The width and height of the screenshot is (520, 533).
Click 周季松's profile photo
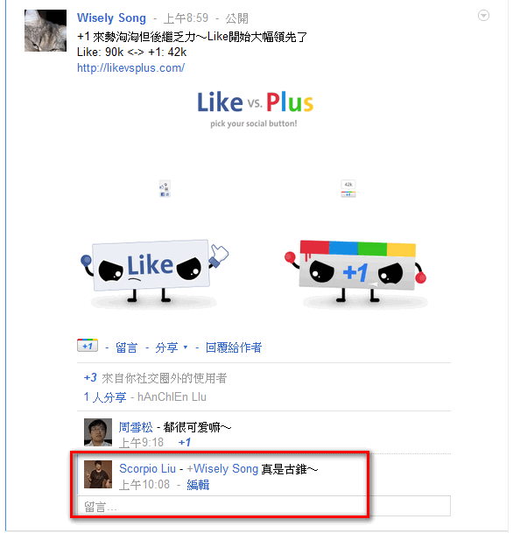pos(98,432)
